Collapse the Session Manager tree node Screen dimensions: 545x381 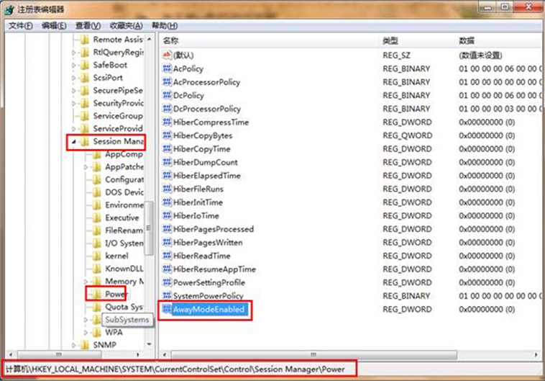[x=74, y=142]
